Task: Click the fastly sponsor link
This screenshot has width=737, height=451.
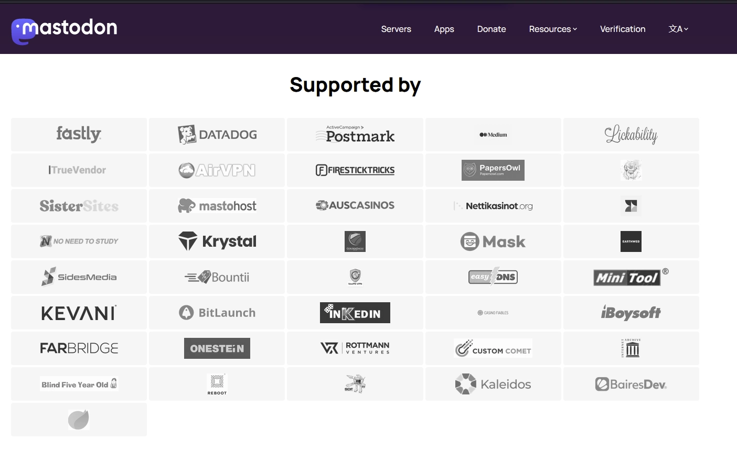Action: (79, 134)
